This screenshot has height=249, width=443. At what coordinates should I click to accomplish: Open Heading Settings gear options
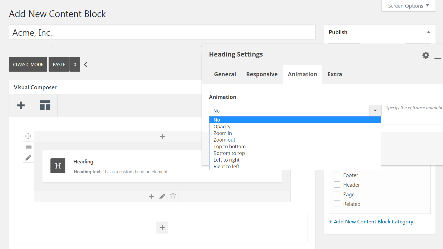(426, 55)
